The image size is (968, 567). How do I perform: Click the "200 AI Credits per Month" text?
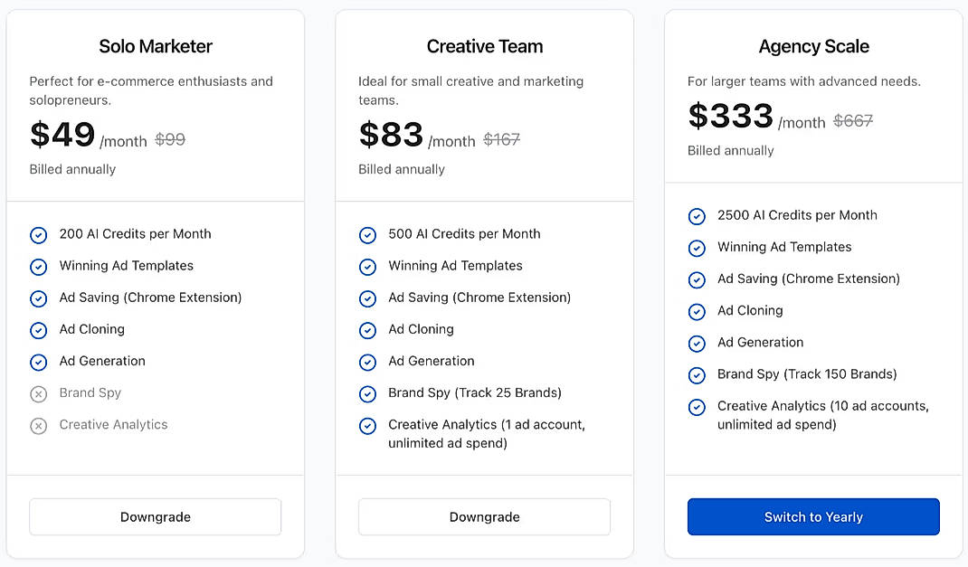tap(135, 234)
